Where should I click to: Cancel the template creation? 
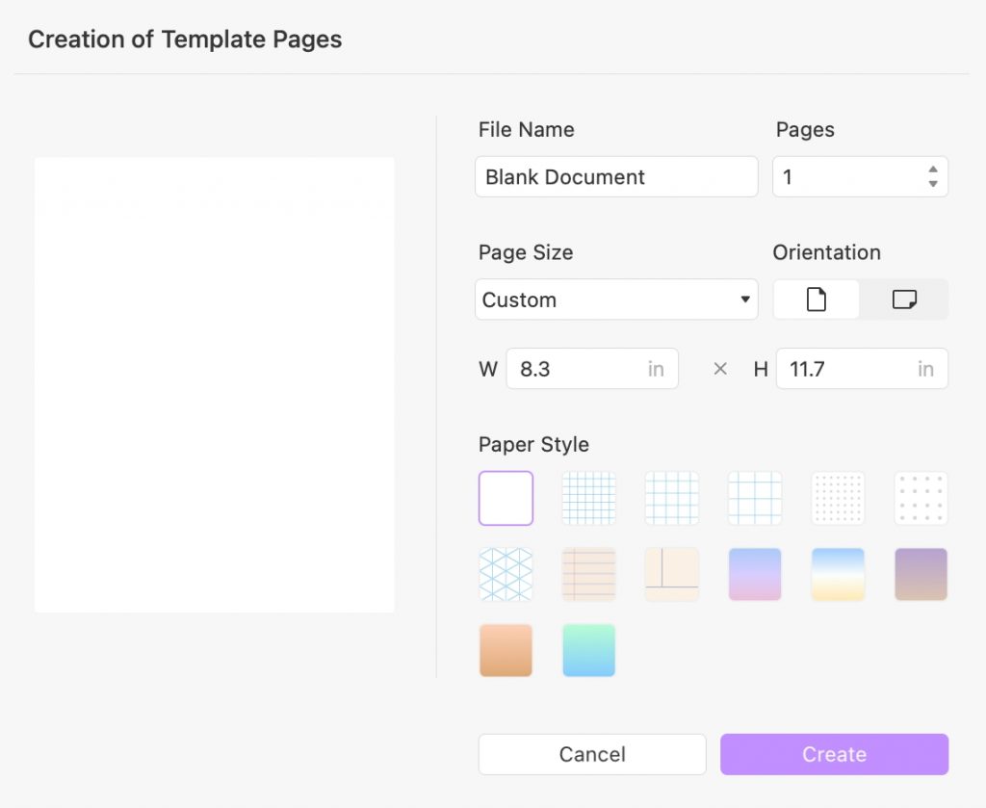click(x=592, y=754)
